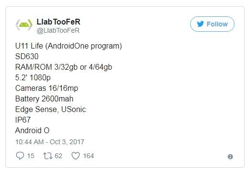This screenshot has height=174, width=249.
Task: Open the tweet info icon
Action: point(230,157)
